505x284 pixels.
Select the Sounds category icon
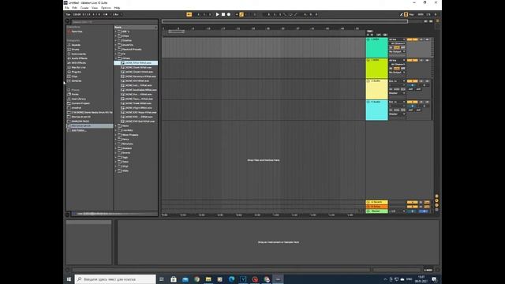pyautogui.click(x=69, y=45)
